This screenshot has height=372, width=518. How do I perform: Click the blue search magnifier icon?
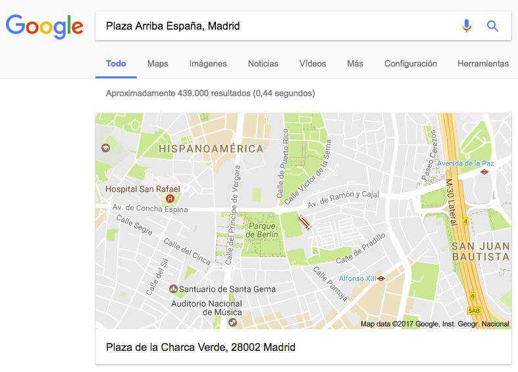[492, 26]
